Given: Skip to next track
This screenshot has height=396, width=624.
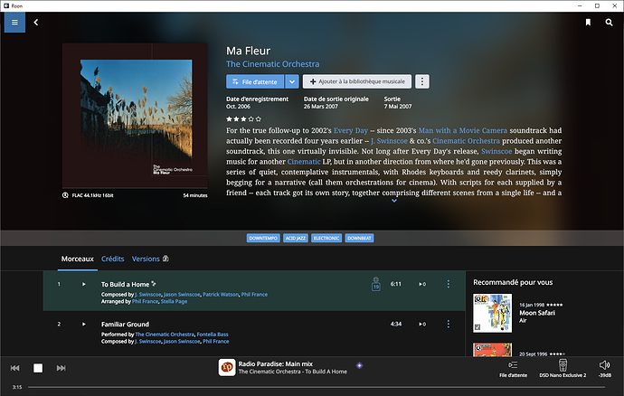Looking at the screenshot, I should point(61,368).
